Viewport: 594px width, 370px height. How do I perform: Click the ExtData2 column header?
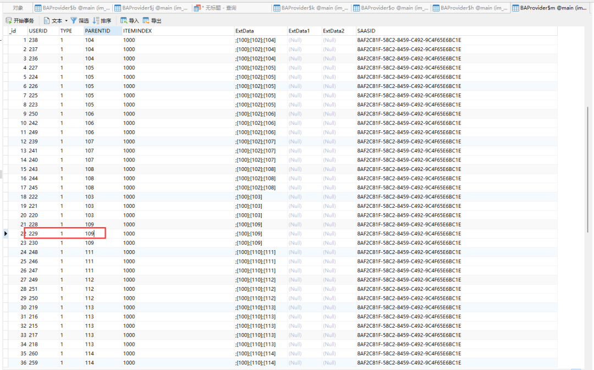click(x=339, y=31)
